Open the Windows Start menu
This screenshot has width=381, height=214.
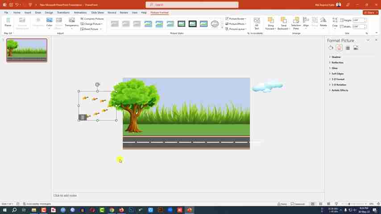4,210
